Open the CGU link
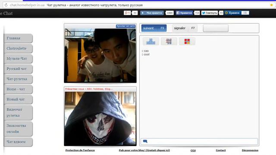The image size is (276, 155). [193, 150]
